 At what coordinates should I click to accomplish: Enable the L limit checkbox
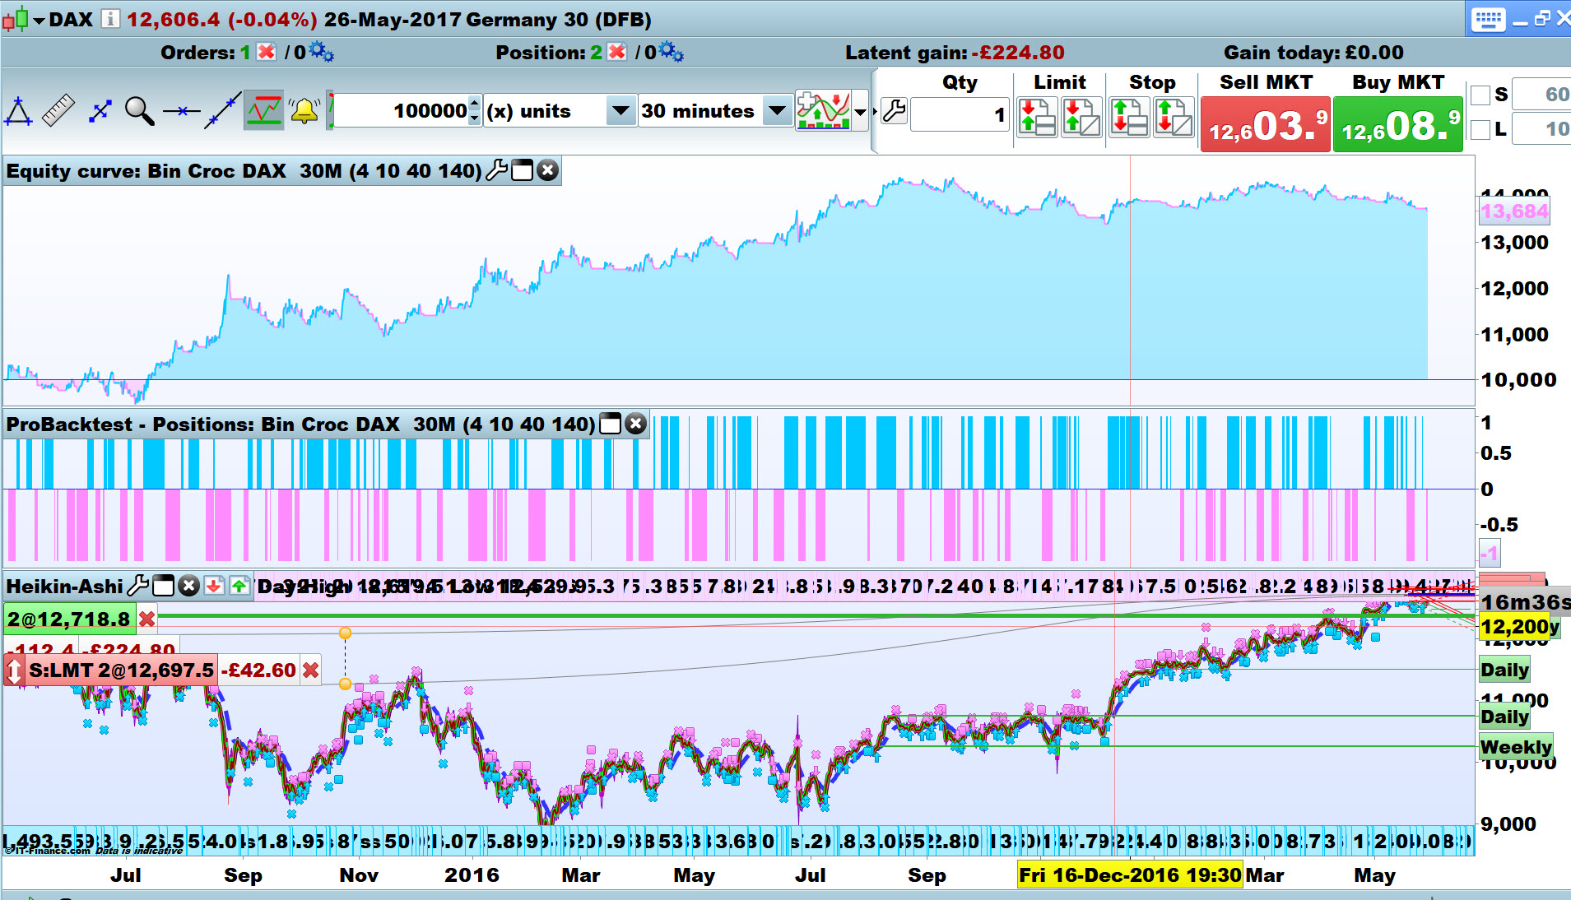click(x=1480, y=129)
